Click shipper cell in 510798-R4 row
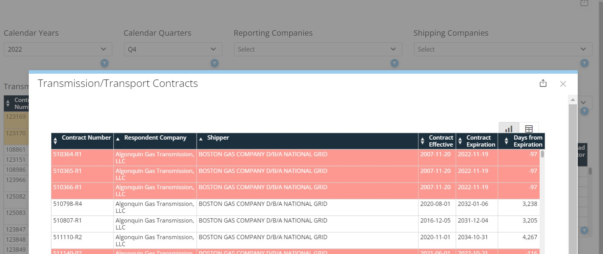The image size is (603, 254). [x=308, y=207]
